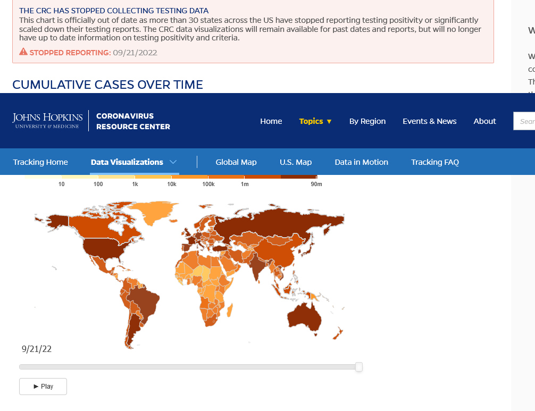Expand Data Visualizations chevron
The image size is (535, 411).
pyautogui.click(x=173, y=162)
